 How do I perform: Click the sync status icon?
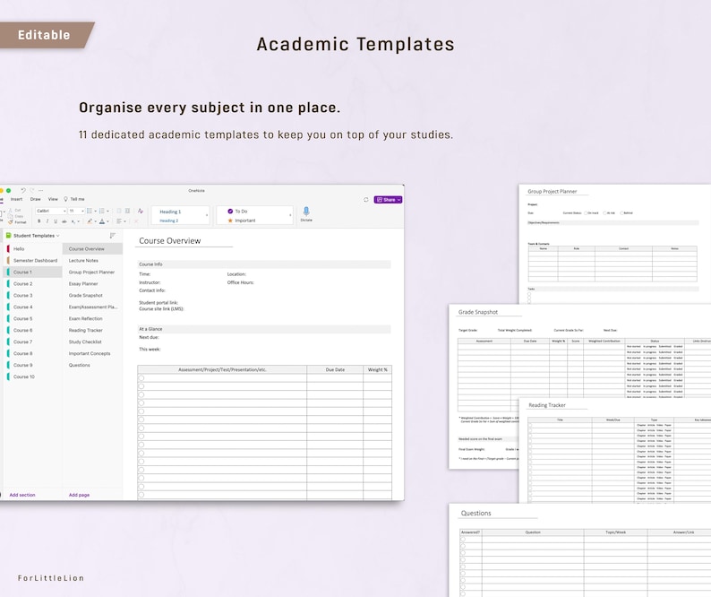tap(366, 200)
